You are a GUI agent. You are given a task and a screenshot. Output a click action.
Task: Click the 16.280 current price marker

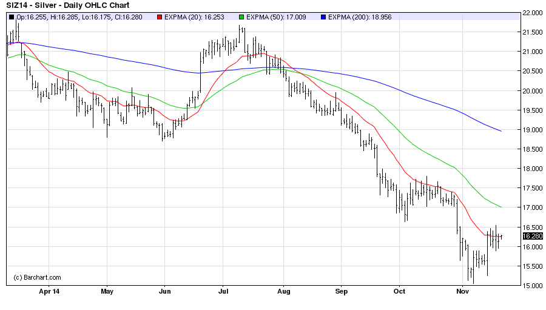pos(532,236)
